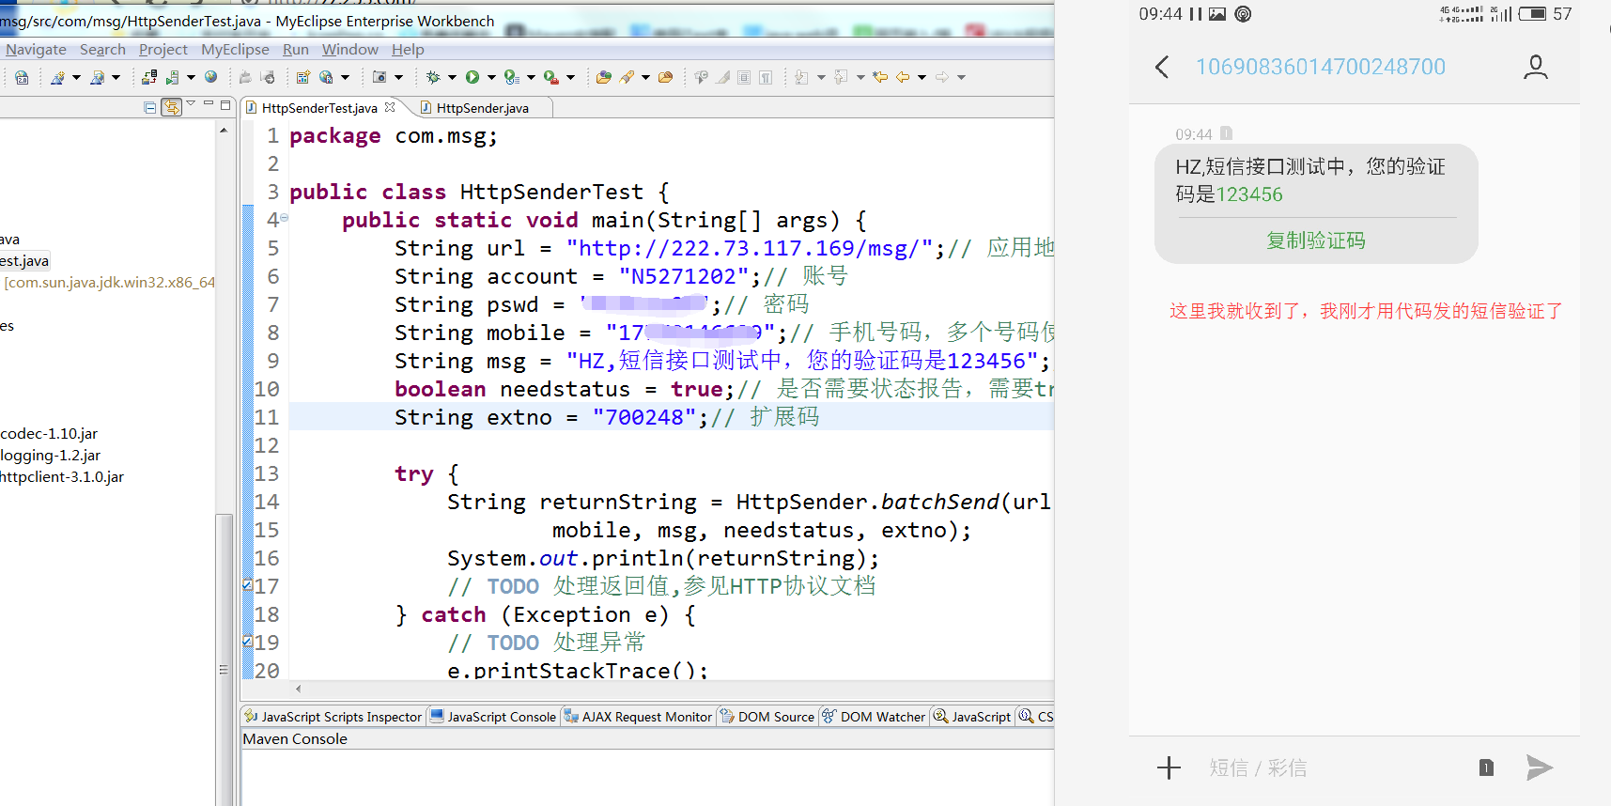Open the Next Annotation dropdown arrow
Screen dimensions: 1611x806
pyautogui.click(x=821, y=77)
